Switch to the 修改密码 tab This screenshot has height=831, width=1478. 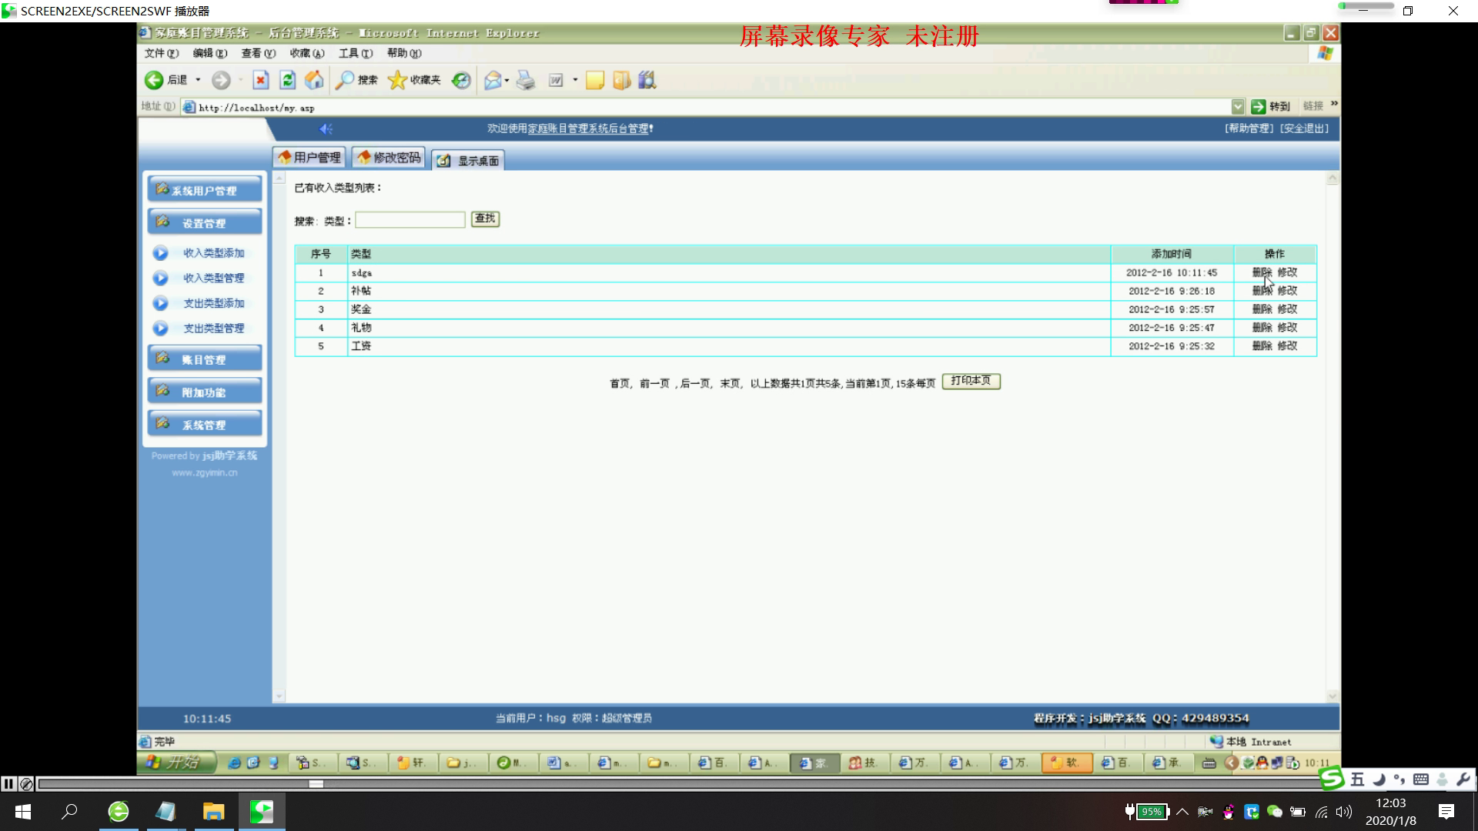(389, 157)
